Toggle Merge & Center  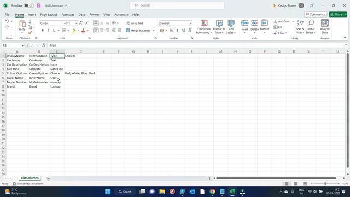coord(138,31)
